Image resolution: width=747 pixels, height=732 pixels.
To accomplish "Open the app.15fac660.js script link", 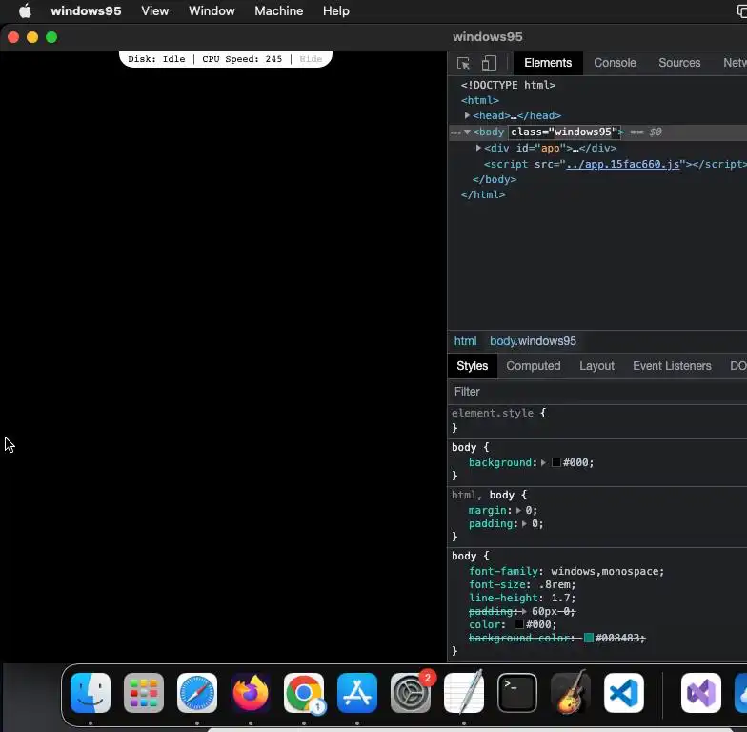I will tap(623, 164).
